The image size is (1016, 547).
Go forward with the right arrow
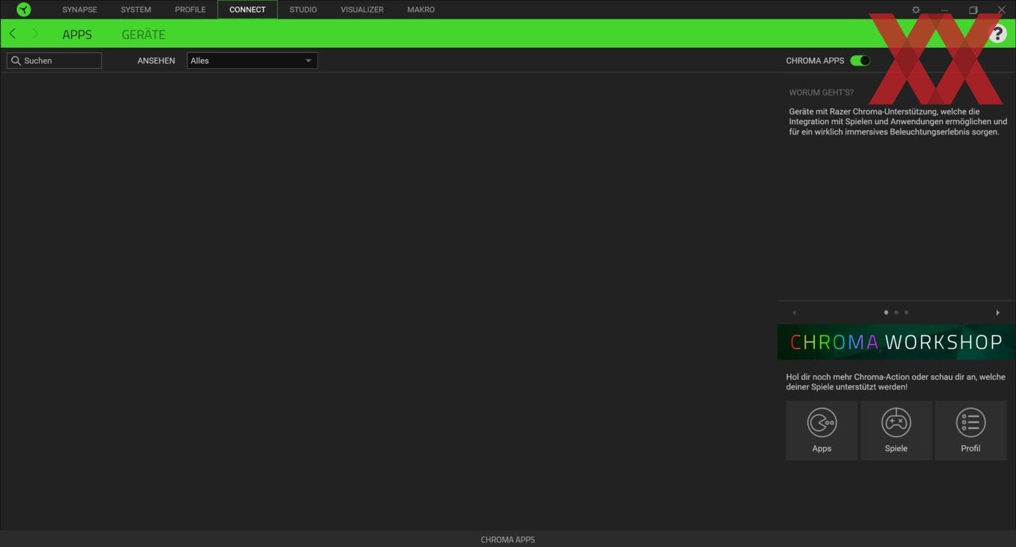pos(34,34)
